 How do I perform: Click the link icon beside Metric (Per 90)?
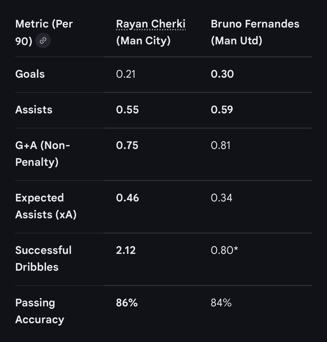tap(43, 41)
